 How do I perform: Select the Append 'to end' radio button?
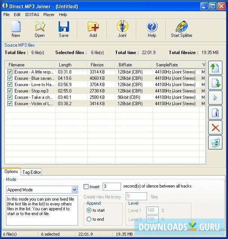point(89,219)
